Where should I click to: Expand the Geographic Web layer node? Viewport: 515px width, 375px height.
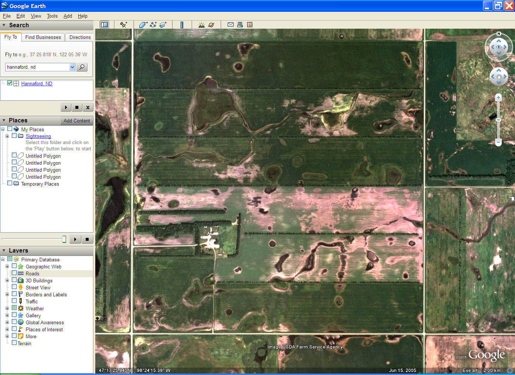pos(7,267)
